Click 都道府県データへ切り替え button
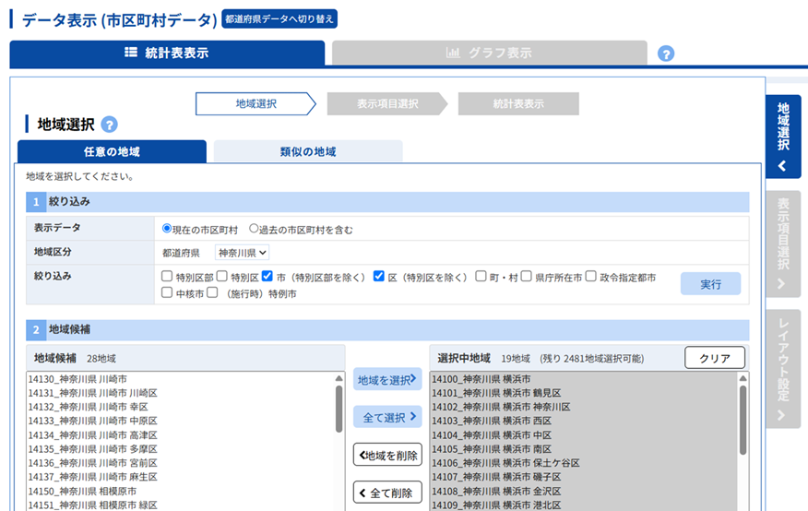The width and height of the screenshot is (808, 511). (x=279, y=18)
